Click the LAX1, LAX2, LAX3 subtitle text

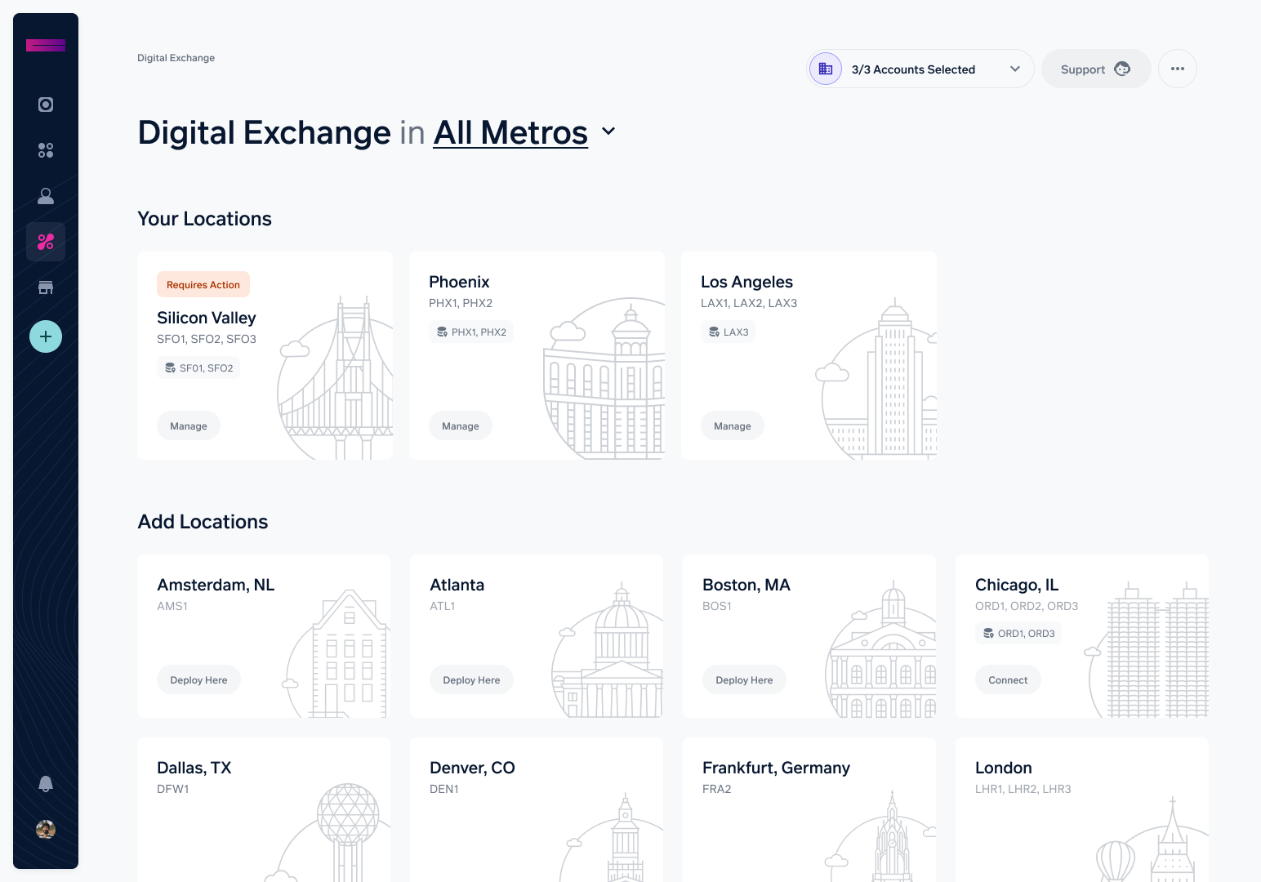749,303
